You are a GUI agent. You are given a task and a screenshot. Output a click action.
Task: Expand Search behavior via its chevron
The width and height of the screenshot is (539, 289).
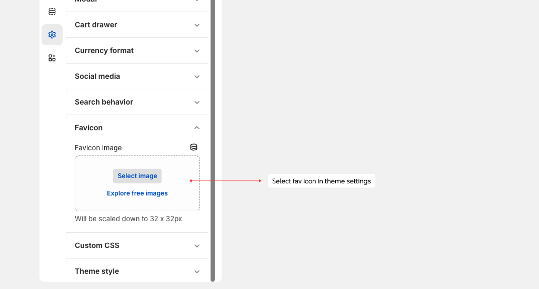pyautogui.click(x=197, y=102)
